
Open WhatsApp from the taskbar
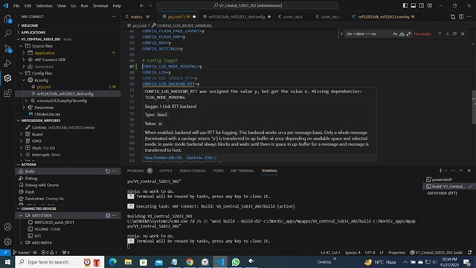pyautogui.click(x=236, y=262)
